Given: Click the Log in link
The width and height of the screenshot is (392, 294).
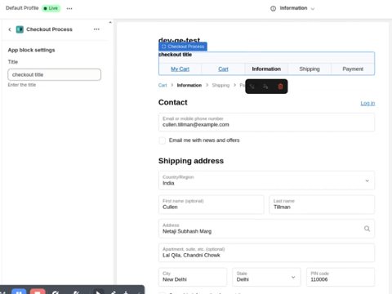Looking at the screenshot, I should (367, 103).
